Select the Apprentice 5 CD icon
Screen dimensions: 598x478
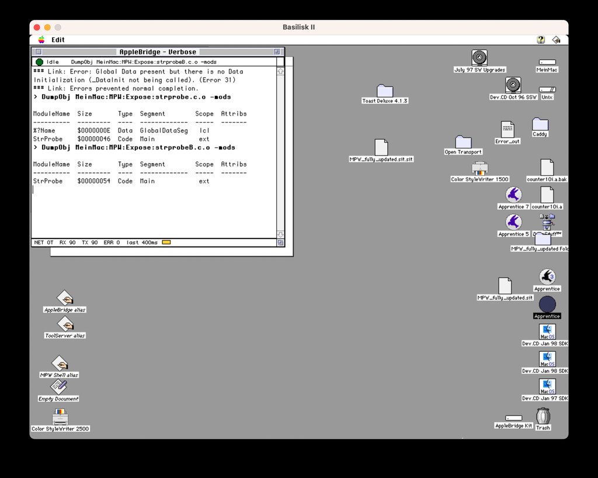pos(513,222)
